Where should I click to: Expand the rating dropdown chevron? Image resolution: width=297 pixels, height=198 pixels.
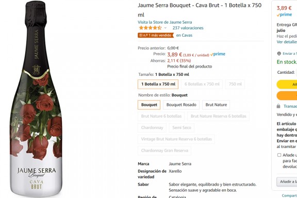pos(166,28)
